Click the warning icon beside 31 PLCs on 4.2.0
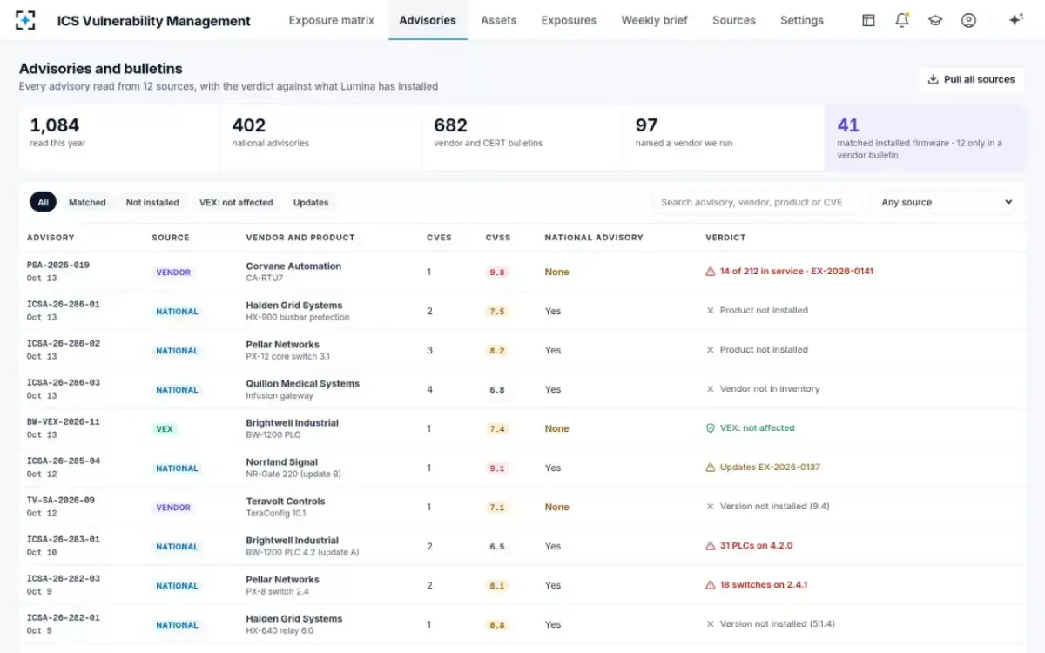 (x=711, y=546)
